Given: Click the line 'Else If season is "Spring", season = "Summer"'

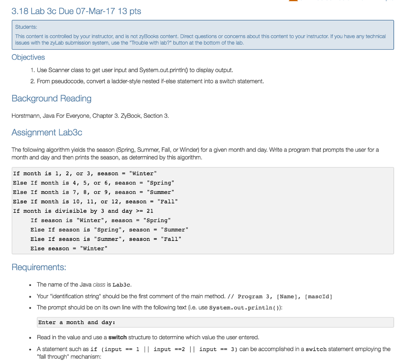Looking at the screenshot, I should tap(109, 230).
